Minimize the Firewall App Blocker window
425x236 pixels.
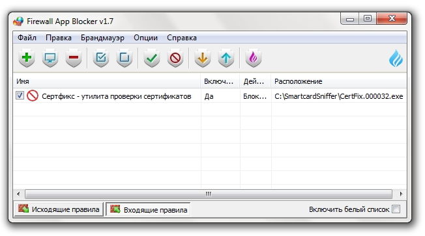[349, 19]
